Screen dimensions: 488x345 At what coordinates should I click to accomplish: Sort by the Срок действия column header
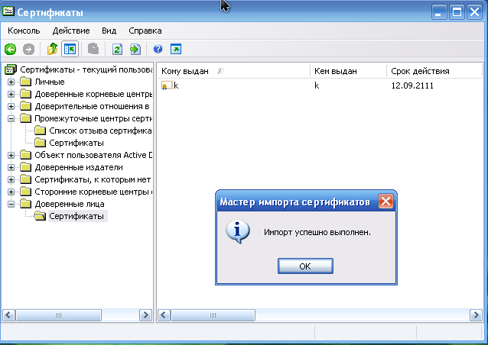click(434, 71)
